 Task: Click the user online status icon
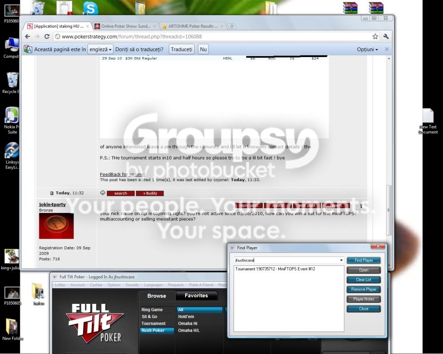click(103, 193)
